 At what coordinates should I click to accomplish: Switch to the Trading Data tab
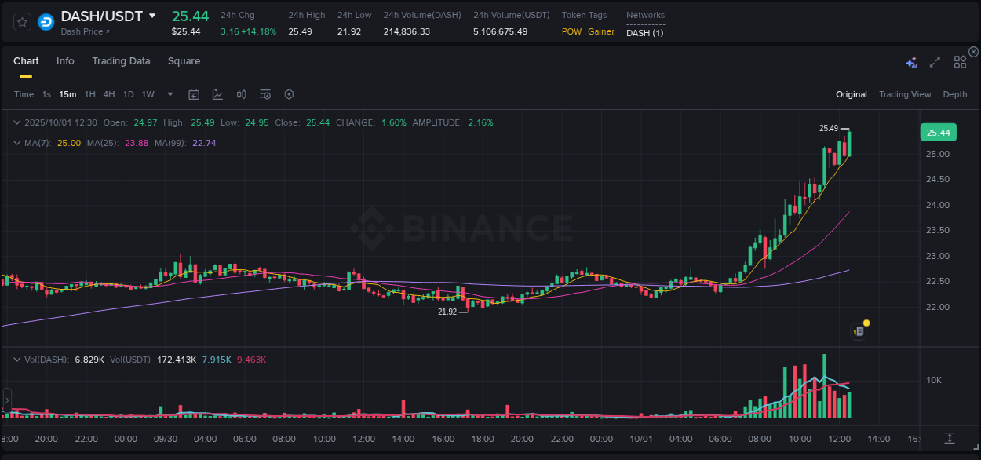click(121, 61)
